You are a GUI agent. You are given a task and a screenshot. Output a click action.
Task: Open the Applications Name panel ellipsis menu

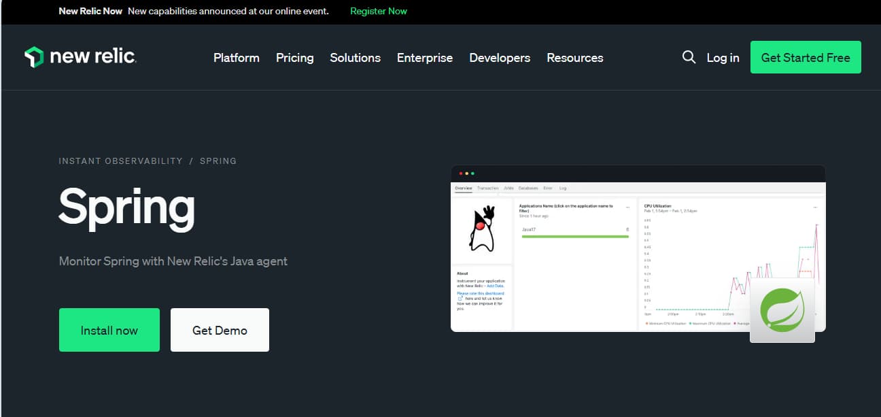point(627,207)
